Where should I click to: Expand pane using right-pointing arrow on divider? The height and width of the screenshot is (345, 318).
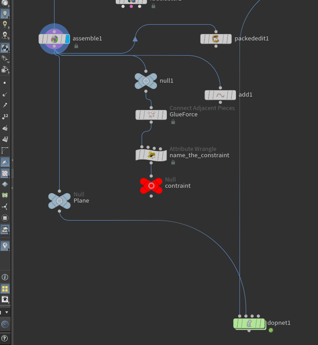(12, 188)
